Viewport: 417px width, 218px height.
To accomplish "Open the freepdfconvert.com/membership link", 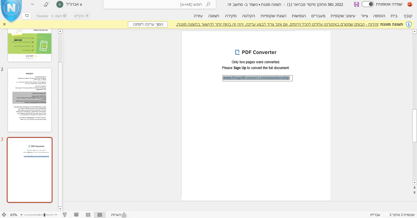I will tap(256, 78).
